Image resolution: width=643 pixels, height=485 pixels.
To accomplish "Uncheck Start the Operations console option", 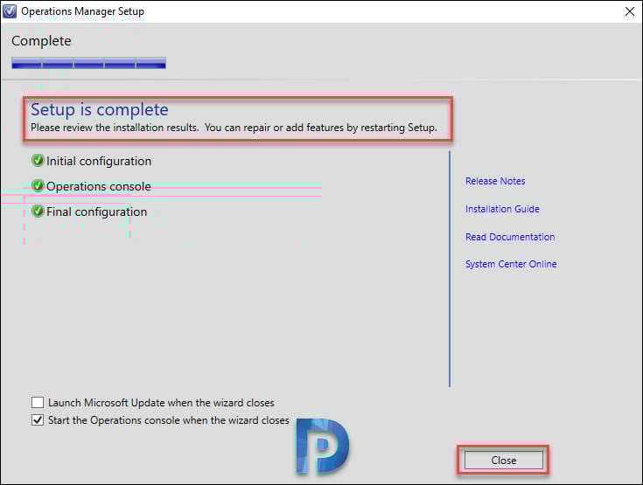I will (x=38, y=420).
